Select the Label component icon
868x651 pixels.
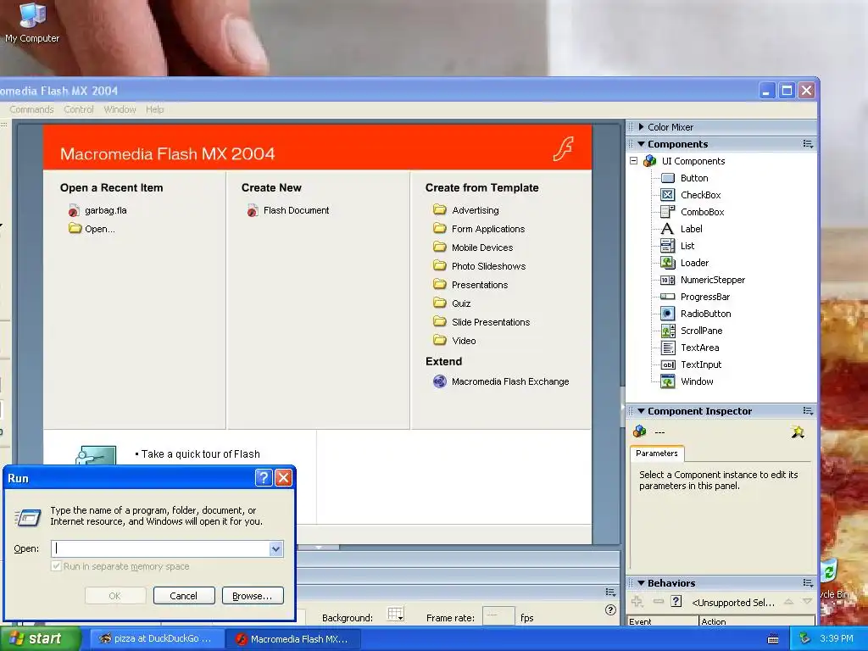668,229
